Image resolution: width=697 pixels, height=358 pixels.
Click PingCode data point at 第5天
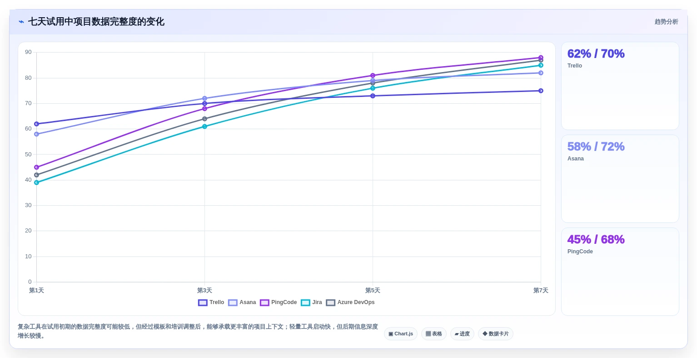click(x=373, y=75)
